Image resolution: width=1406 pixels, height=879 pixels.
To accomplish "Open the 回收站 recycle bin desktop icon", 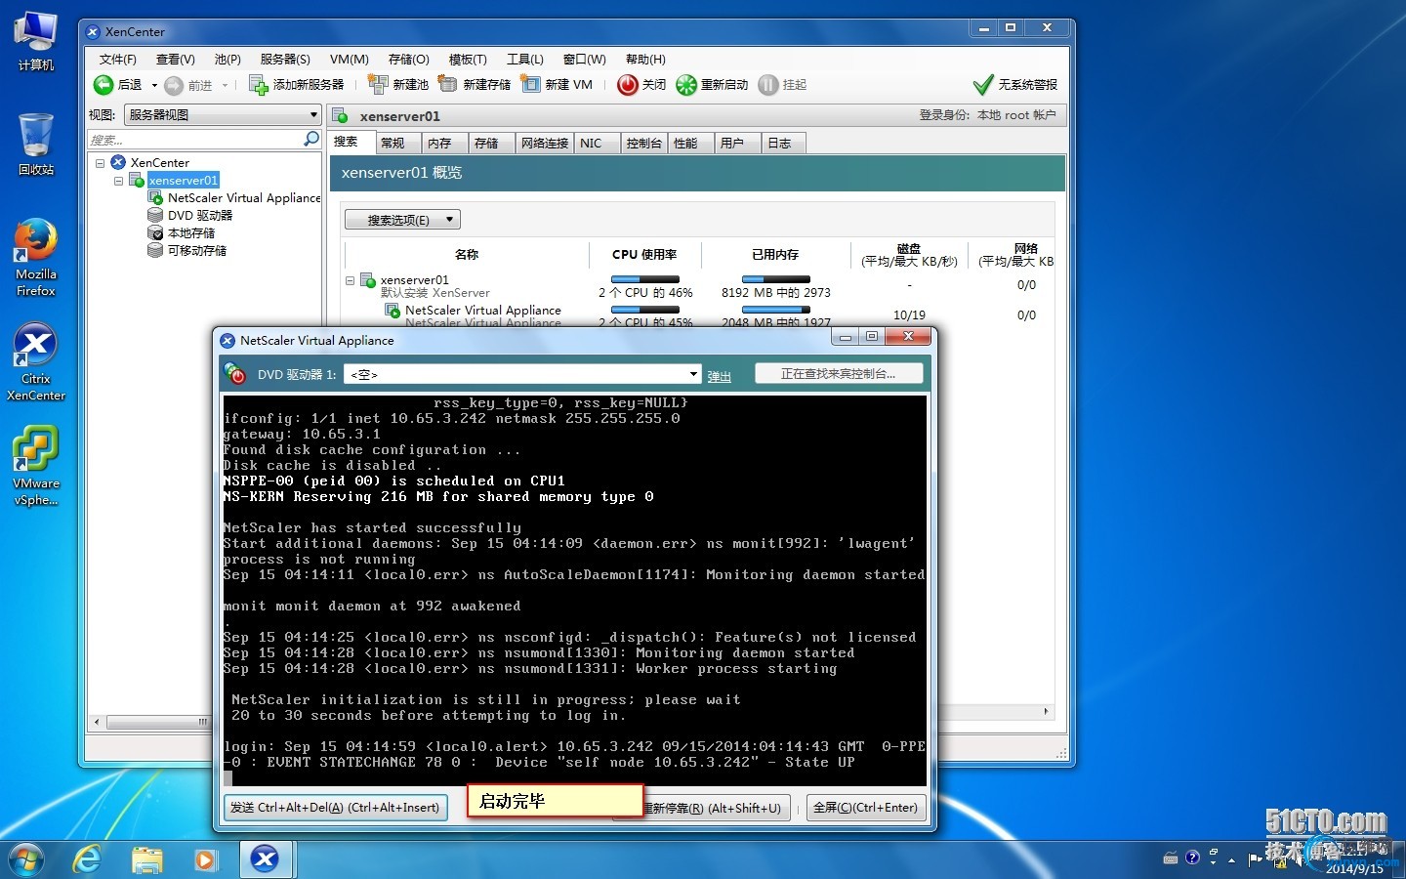I will coord(36,145).
